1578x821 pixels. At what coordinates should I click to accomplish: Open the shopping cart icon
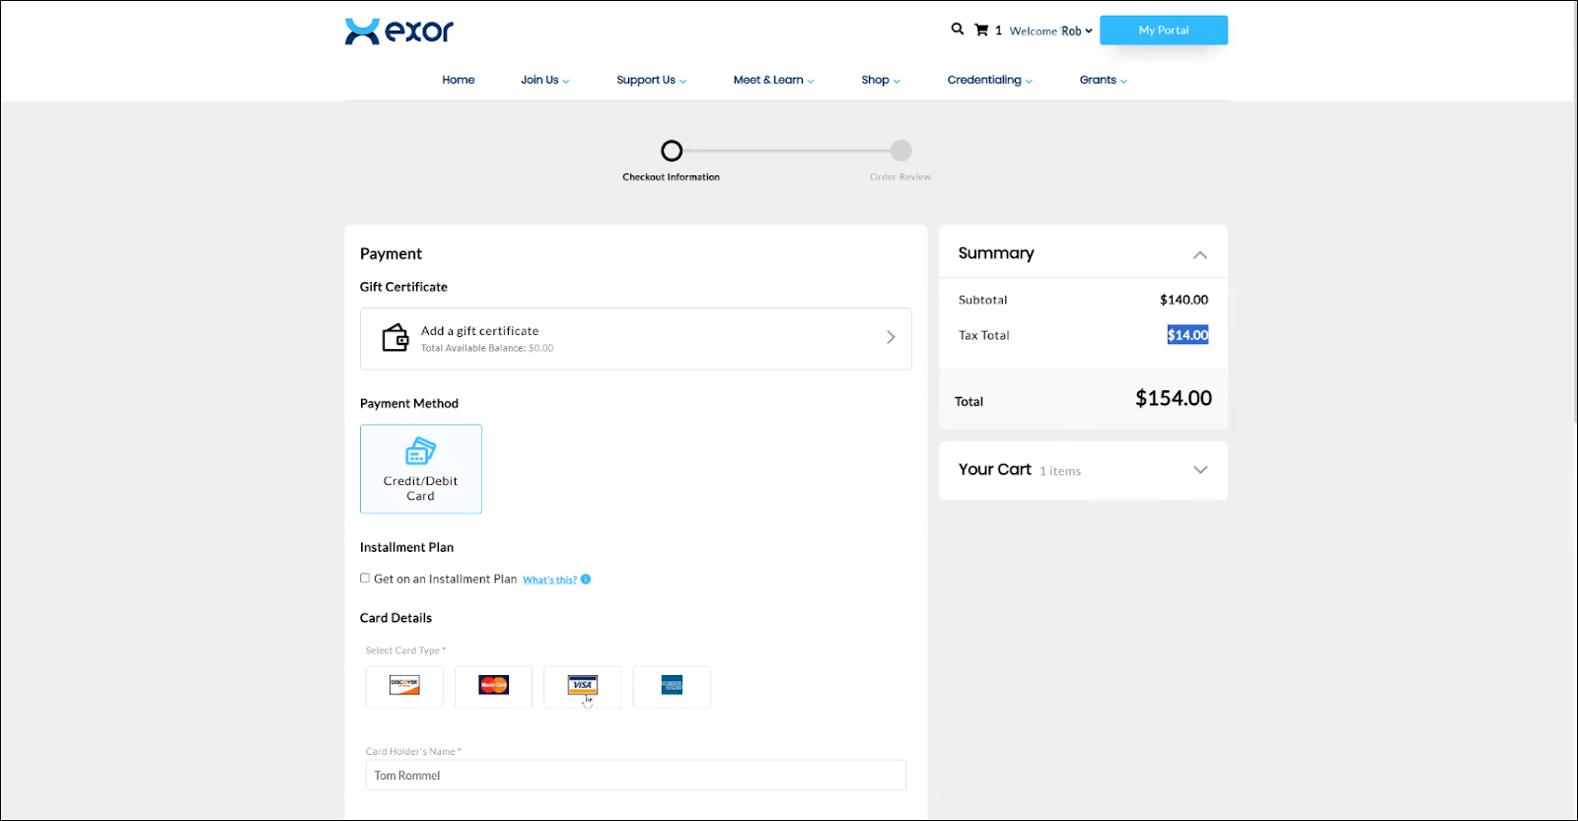coord(981,31)
